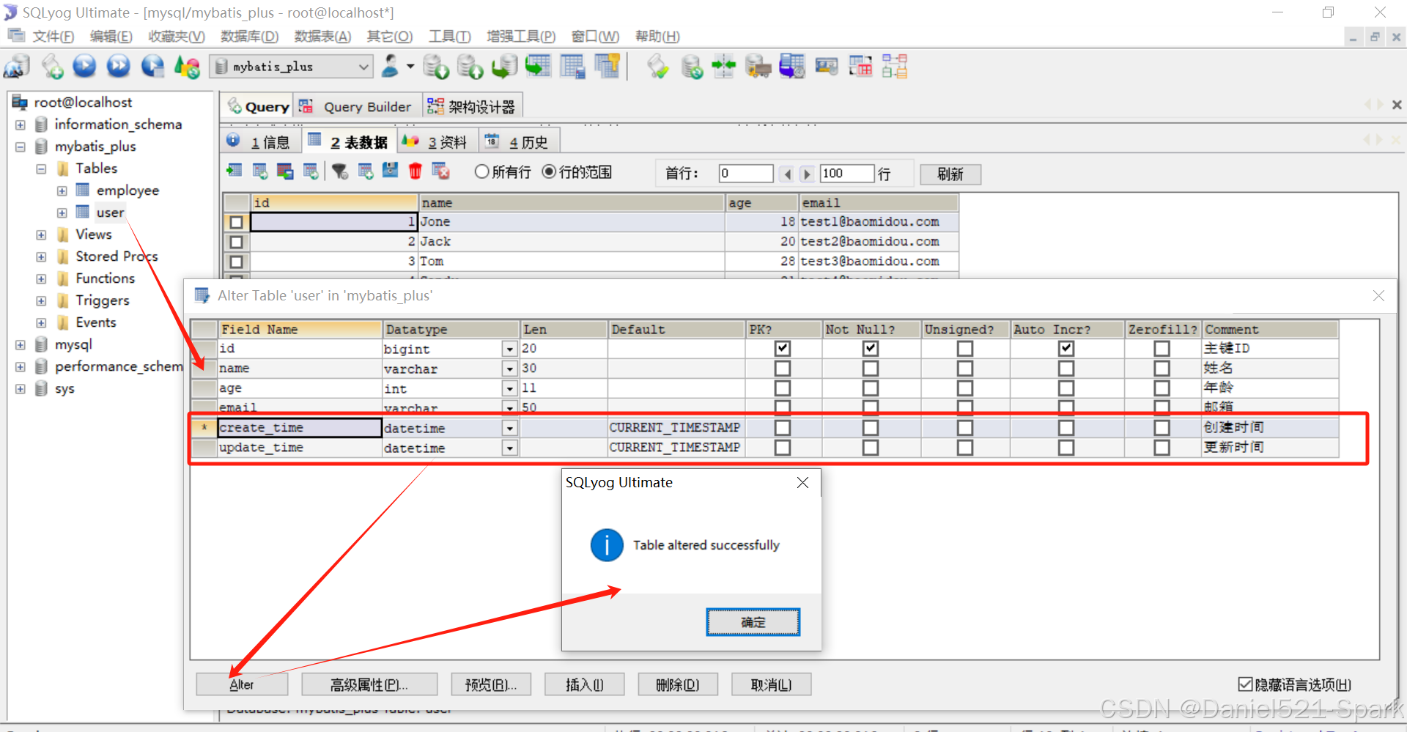Image resolution: width=1407 pixels, height=732 pixels.
Task: Click the execute and edit resultset icon
Action: [152, 67]
